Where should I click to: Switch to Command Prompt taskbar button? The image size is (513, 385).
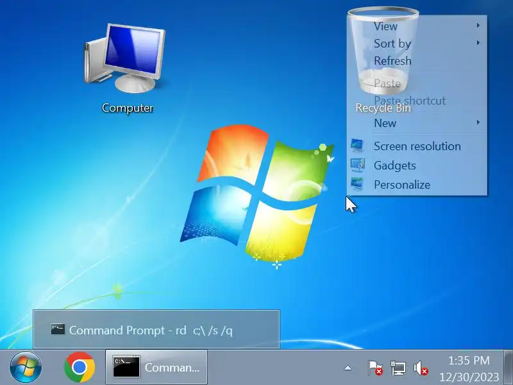[x=156, y=367]
